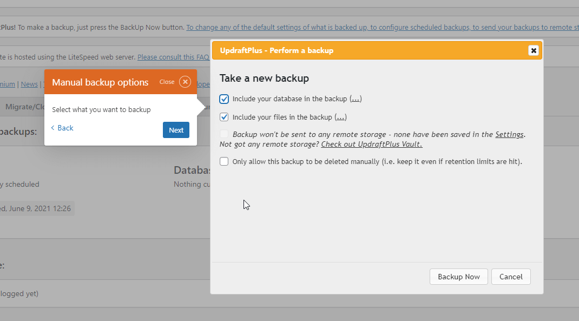
Task: Cancel the backup dialog
Action: pos(511,277)
